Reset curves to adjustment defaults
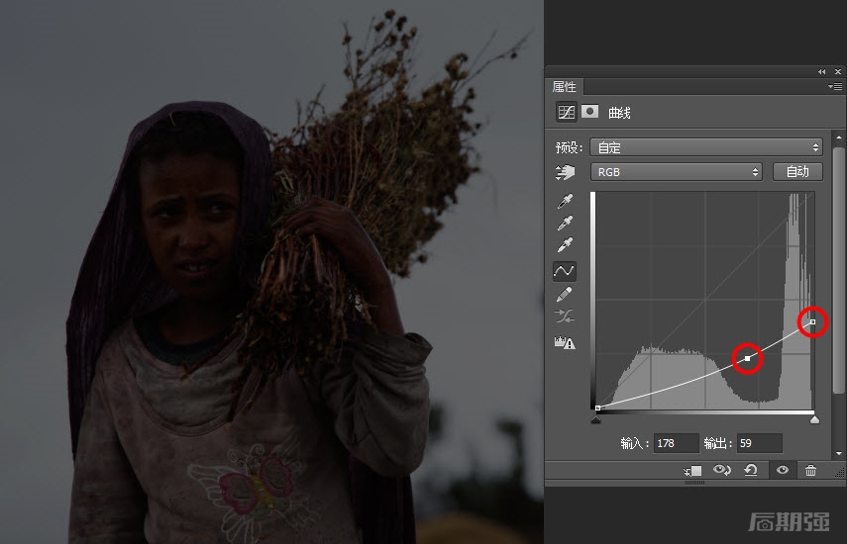The height and width of the screenshot is (544, 847). point(751,470)
